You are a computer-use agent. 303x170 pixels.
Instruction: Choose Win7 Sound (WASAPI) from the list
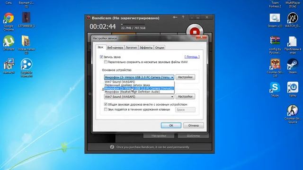click(x=139, y=82)
